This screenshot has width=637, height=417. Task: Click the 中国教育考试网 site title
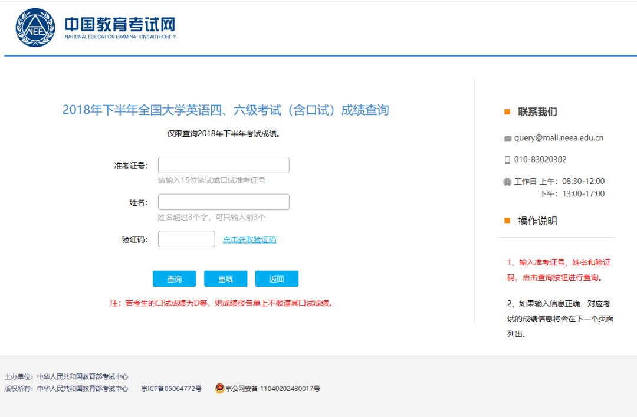[x=120, y=25]
